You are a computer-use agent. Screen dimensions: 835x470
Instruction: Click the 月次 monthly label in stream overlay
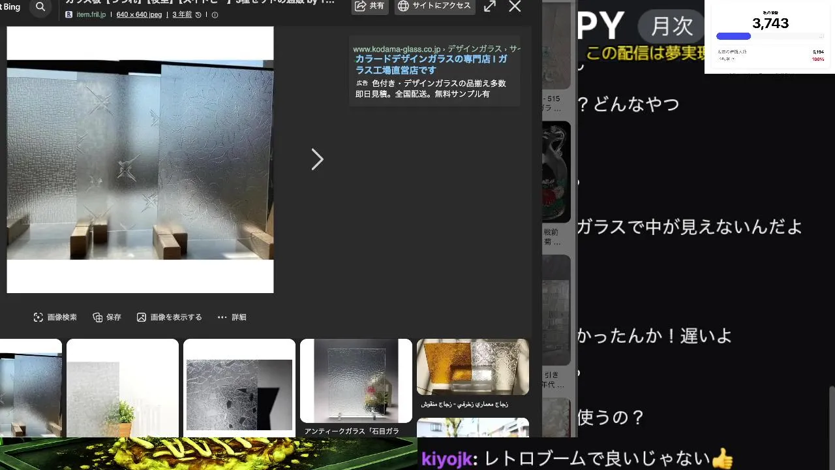(672, 26)
